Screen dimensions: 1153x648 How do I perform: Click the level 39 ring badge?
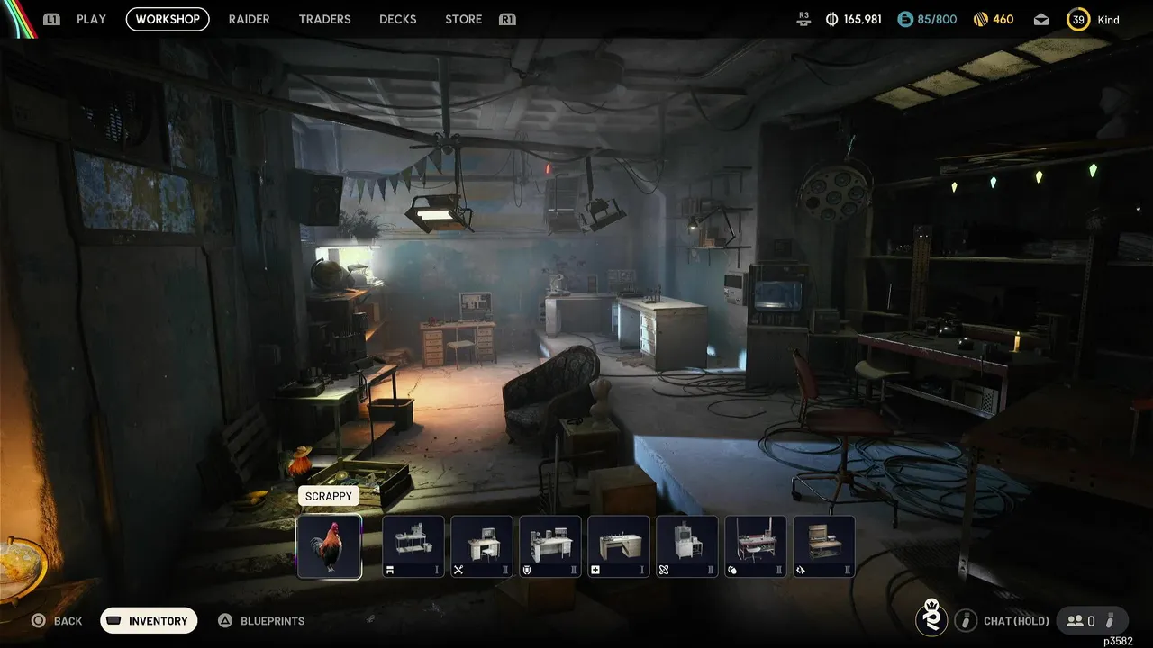pyautogui.click(x=1077, y=19)
